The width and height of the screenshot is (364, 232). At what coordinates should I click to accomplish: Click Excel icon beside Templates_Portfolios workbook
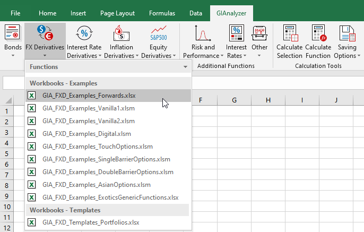coord(32,222)
